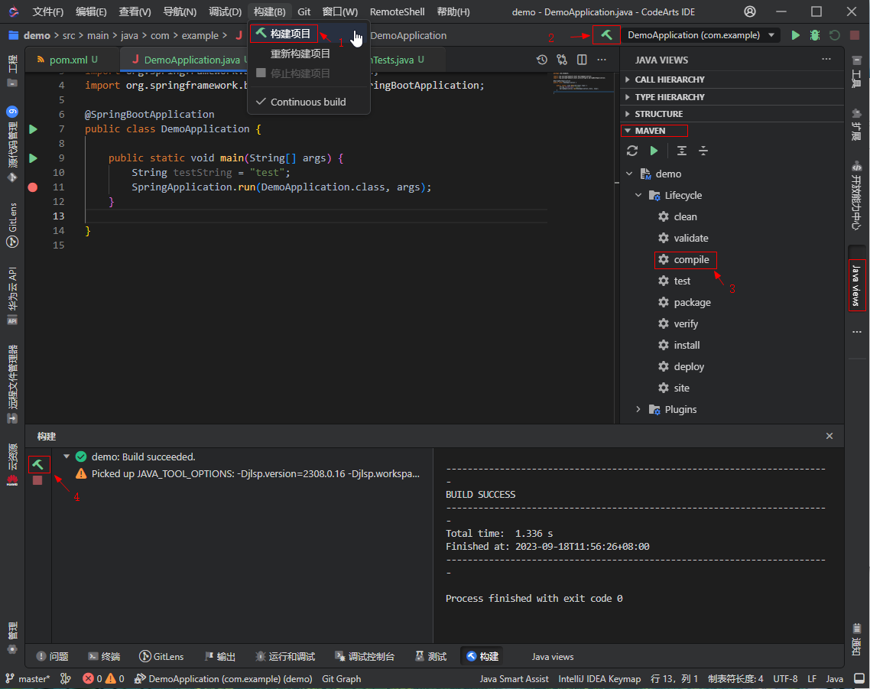870x689 pixels.
Task: Open the Git menu
Action: (x=304, y=11)
